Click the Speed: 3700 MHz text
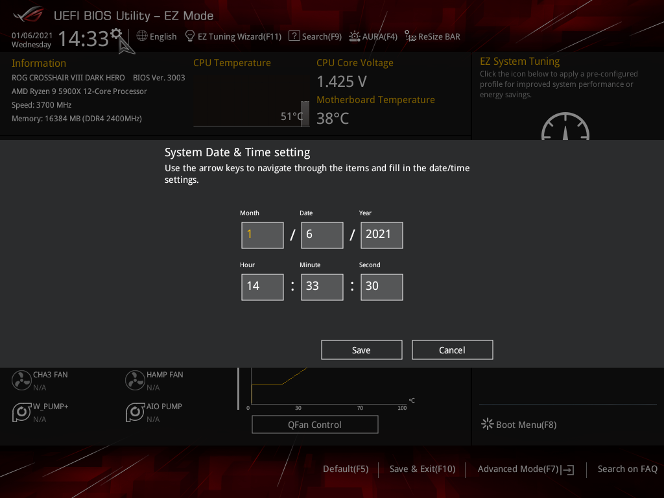664x498 pixels. tap(41, 105)
